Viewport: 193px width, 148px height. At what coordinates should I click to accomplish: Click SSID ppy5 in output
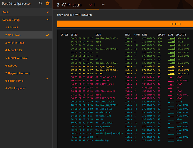[98, 45]
